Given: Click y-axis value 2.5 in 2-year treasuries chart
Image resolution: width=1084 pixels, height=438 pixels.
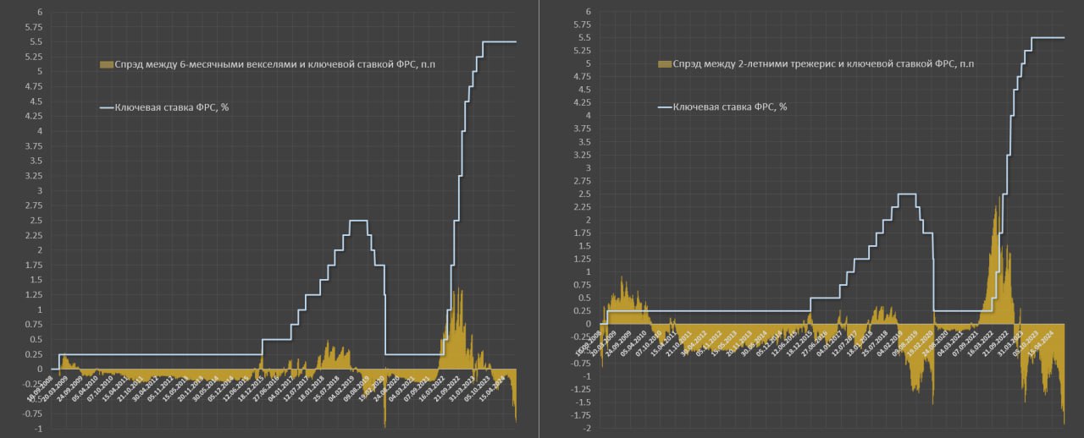Looking at the screenshot, I should (585, 194).
